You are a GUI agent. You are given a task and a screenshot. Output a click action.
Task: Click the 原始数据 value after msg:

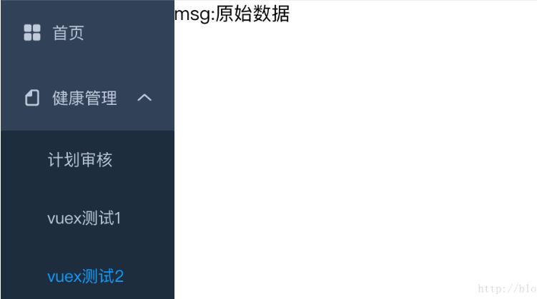[x=252, y=14]
